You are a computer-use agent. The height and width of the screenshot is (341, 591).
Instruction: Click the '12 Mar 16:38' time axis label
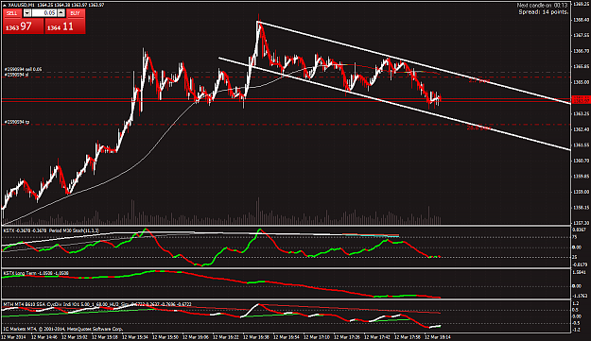256,337
